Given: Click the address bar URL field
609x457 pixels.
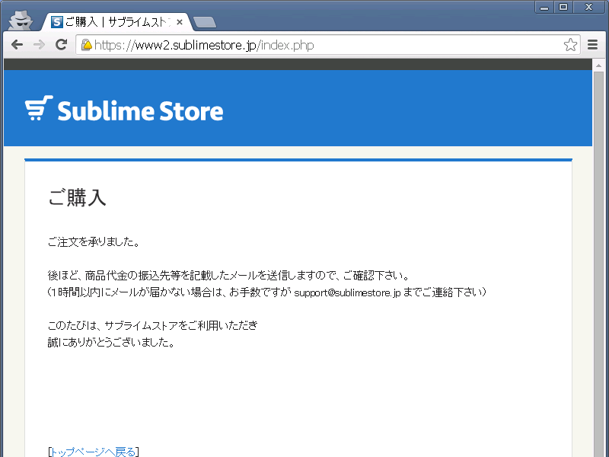Looking at the screenshot, I should pos(328,45).
